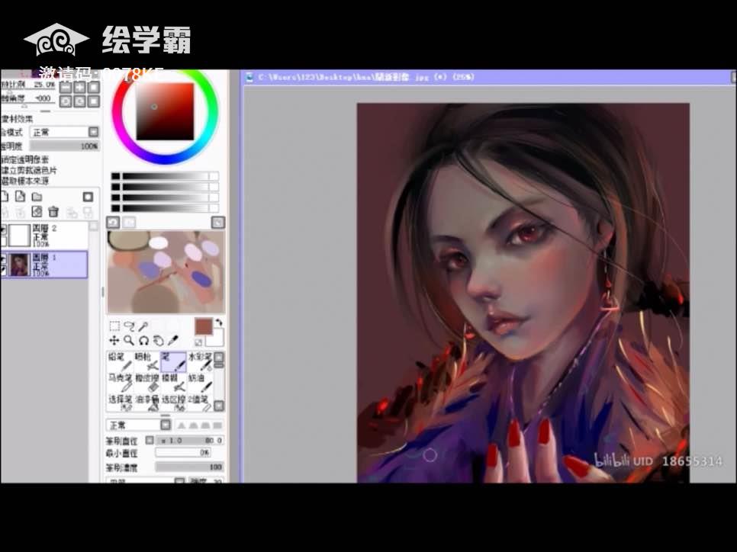Choose the 笔 brush tool
This screenshot has width=737, height=552.
pyautogui.click(x=173, y=361)
